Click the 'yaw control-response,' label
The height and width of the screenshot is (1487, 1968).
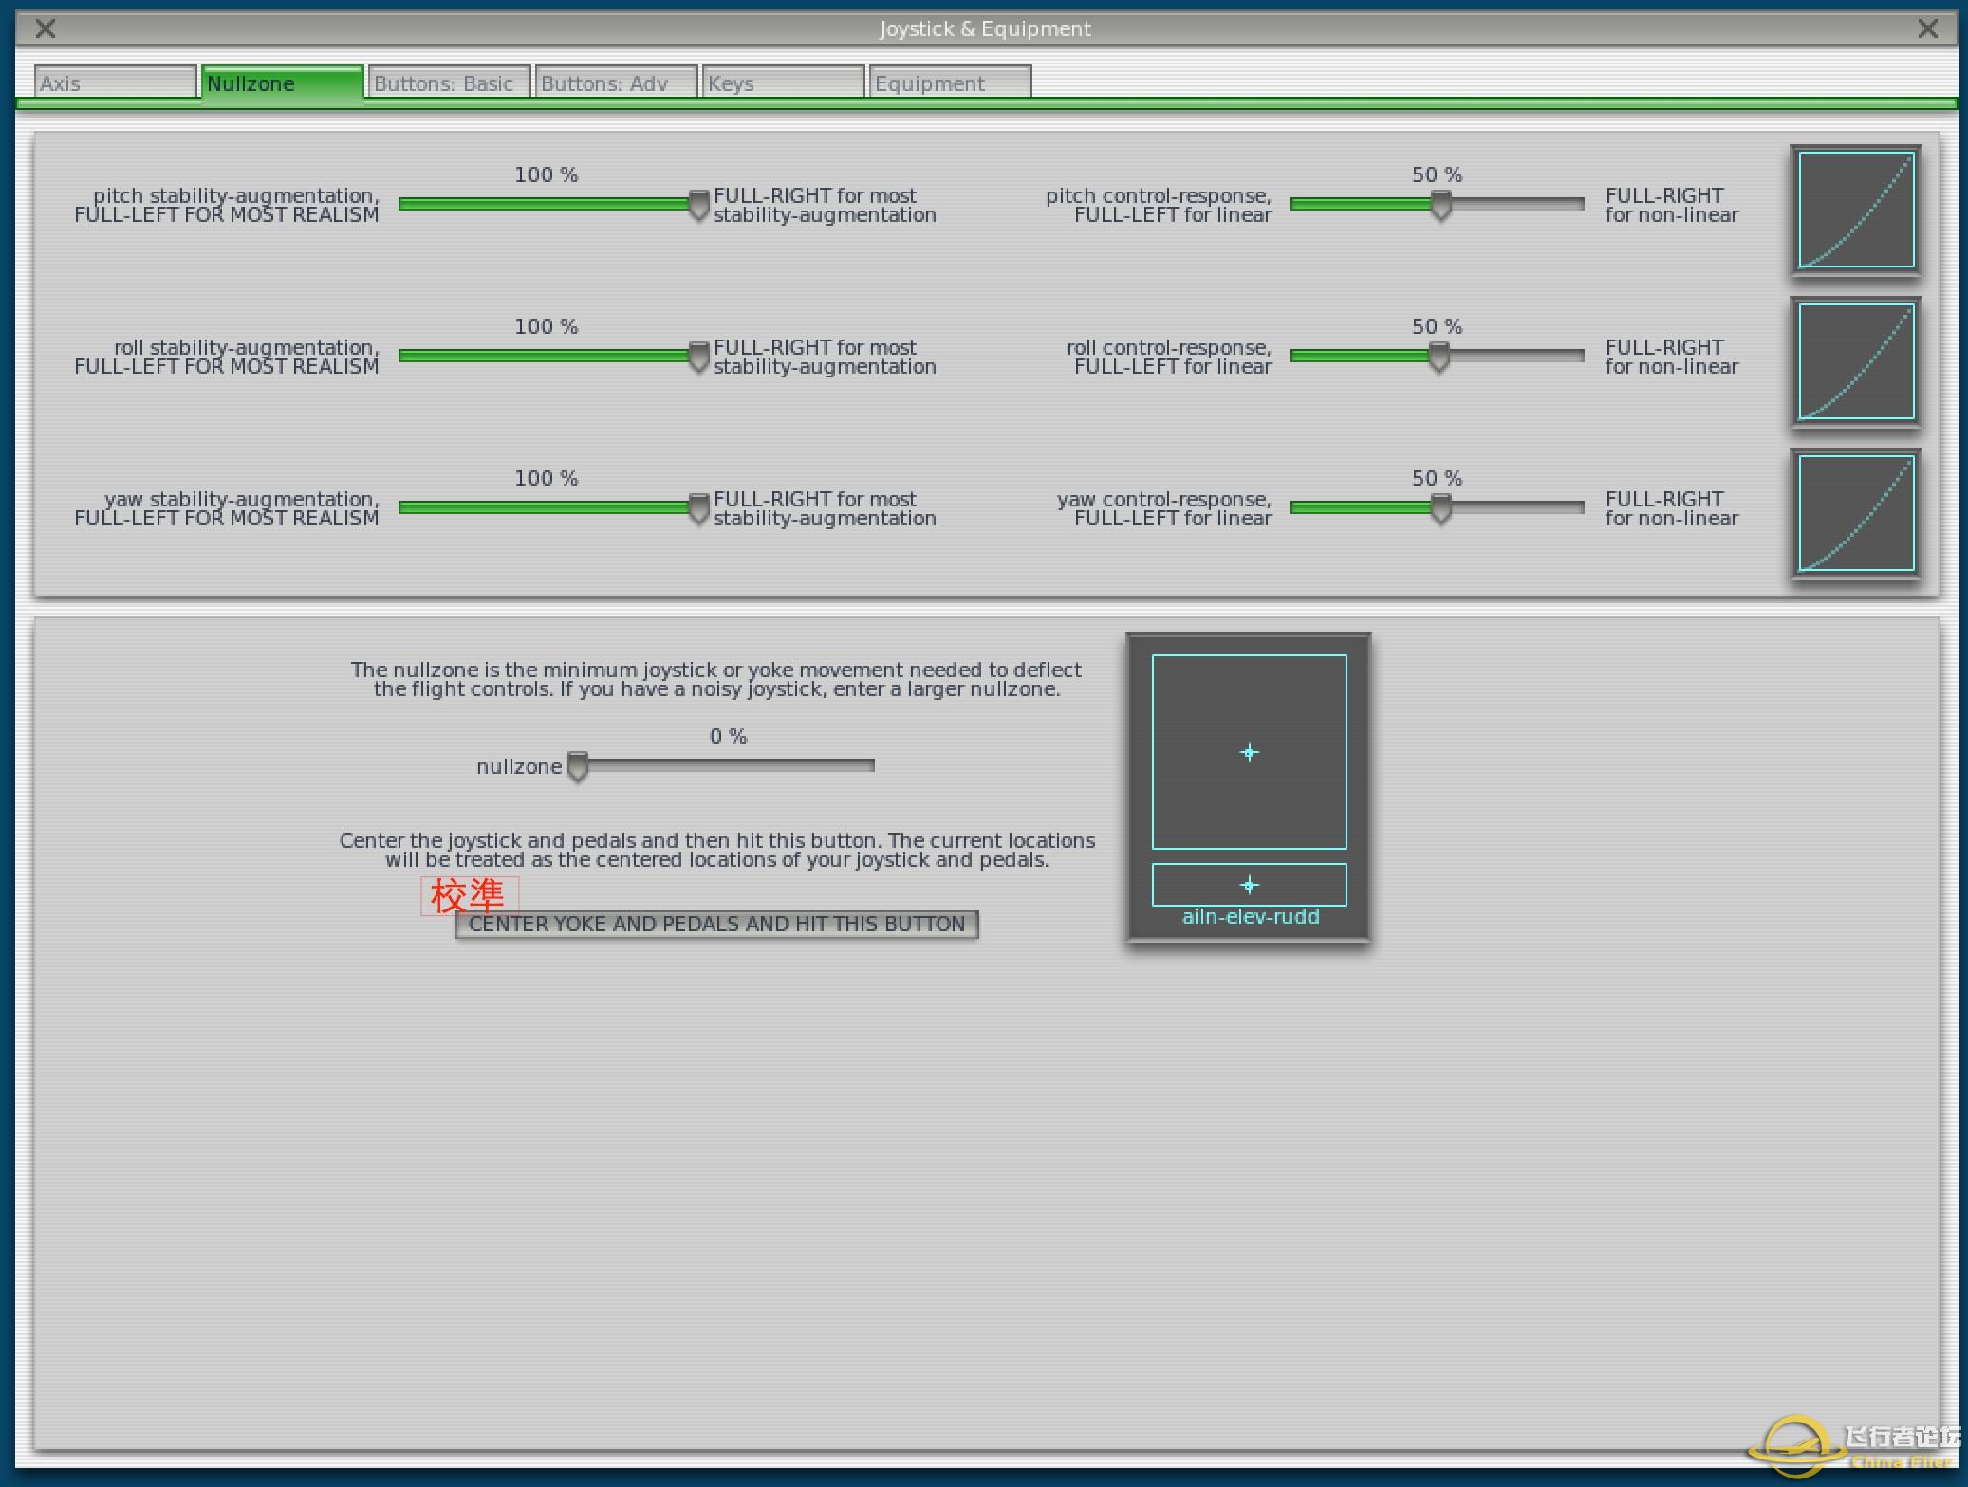(1164, 499)
